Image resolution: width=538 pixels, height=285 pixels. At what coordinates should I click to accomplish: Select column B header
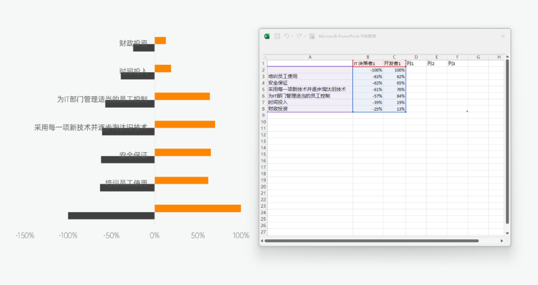click(368, 57)
